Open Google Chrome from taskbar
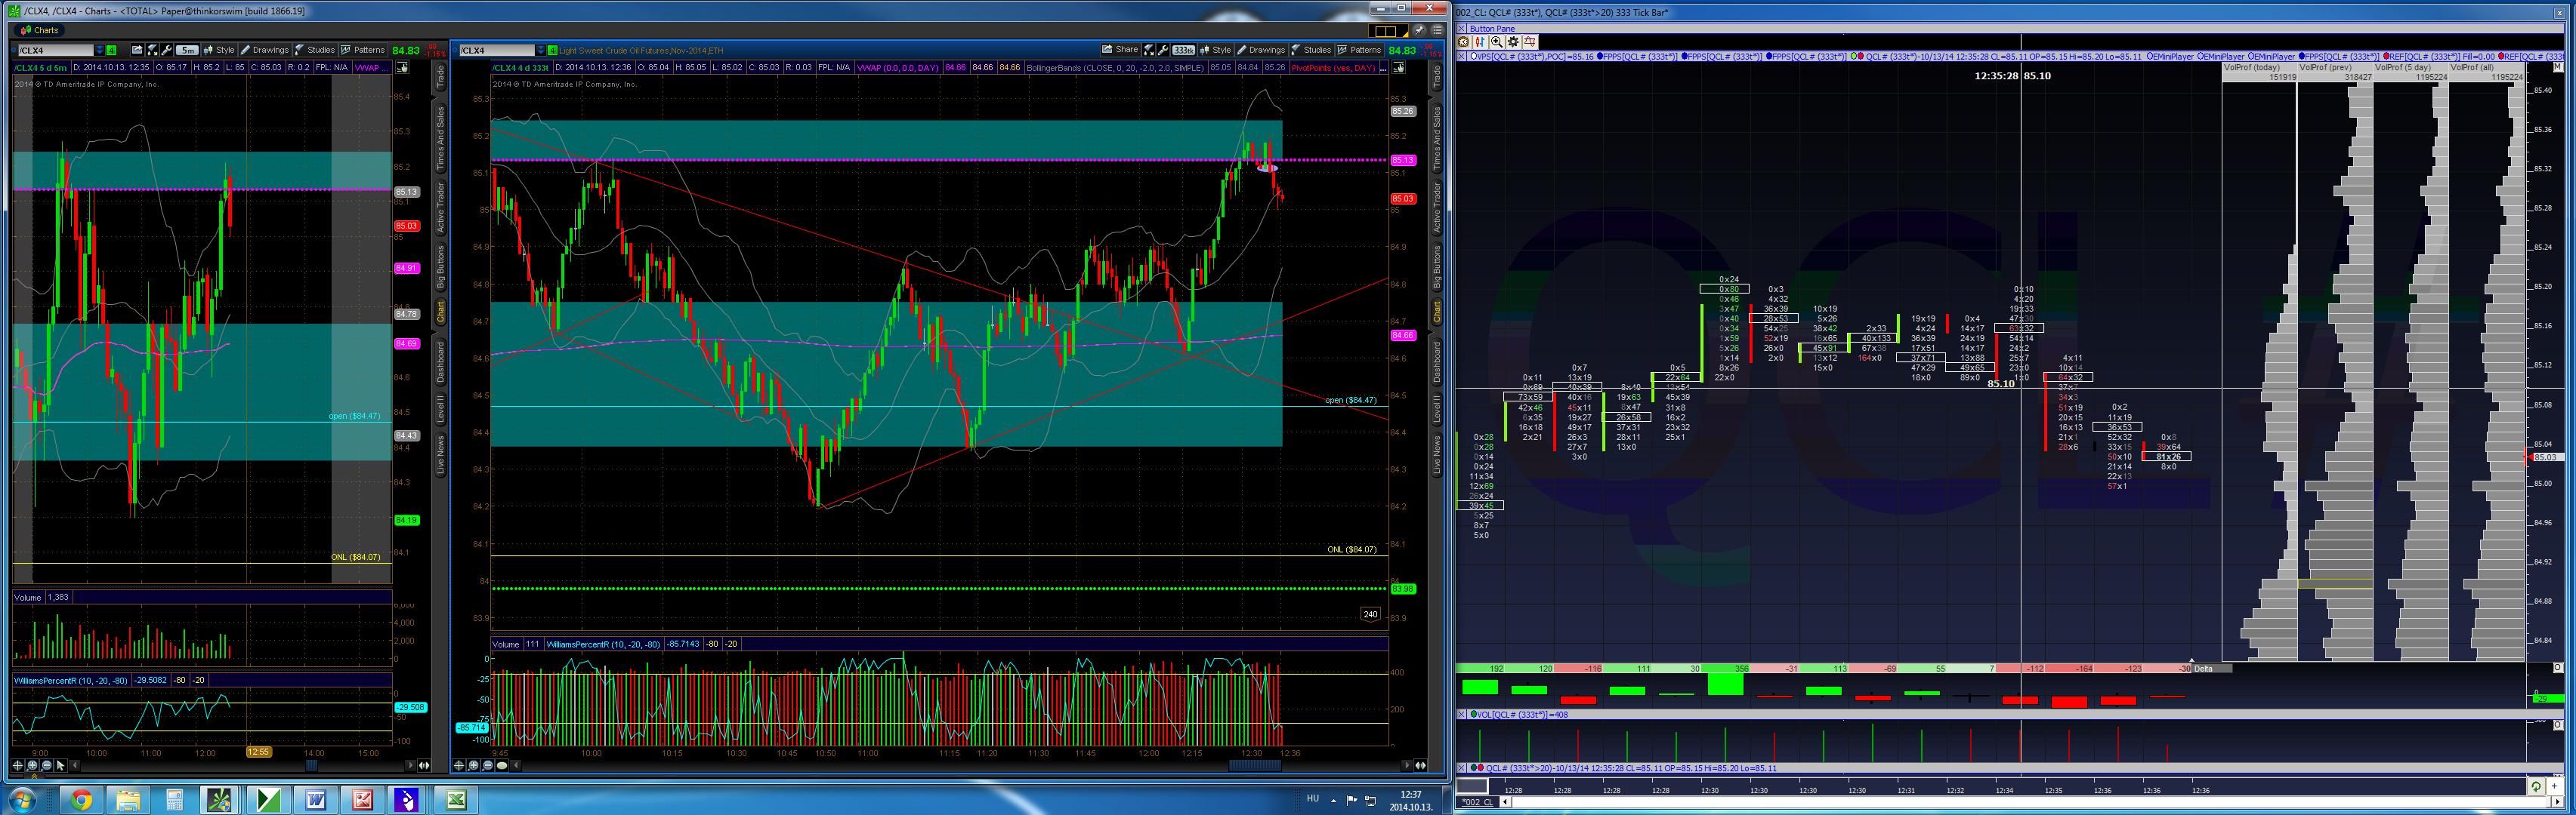2576x815 pixels. [82, 800]
